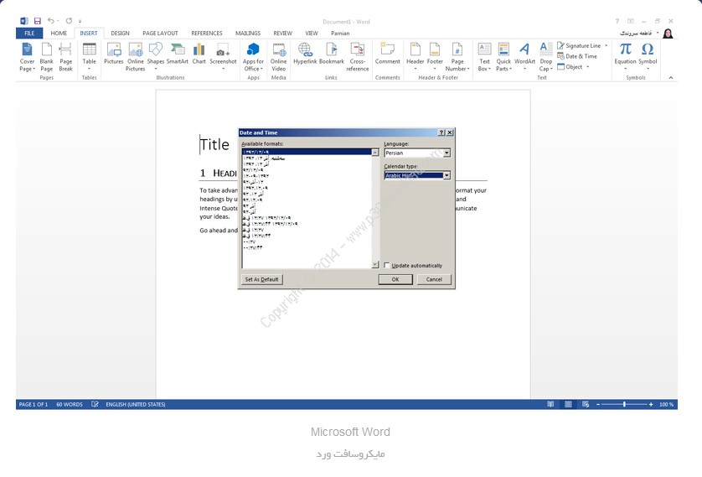Open the Header menu
Viewport: 702px width, 477px height.
tap(415, 57)
